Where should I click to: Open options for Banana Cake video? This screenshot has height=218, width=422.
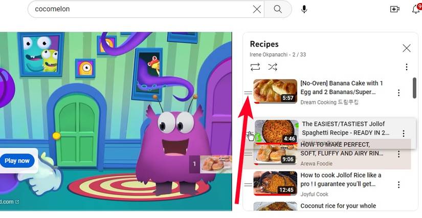point(398,93)
